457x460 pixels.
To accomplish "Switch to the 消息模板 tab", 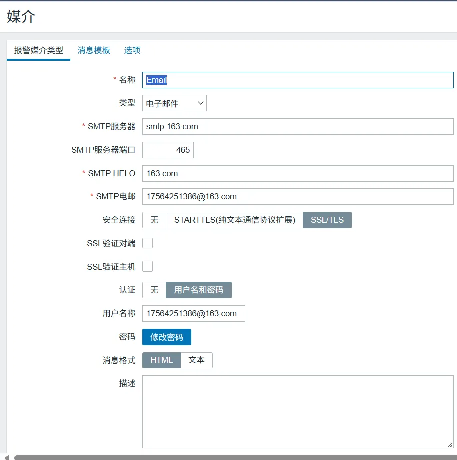I will click(93, 50).
